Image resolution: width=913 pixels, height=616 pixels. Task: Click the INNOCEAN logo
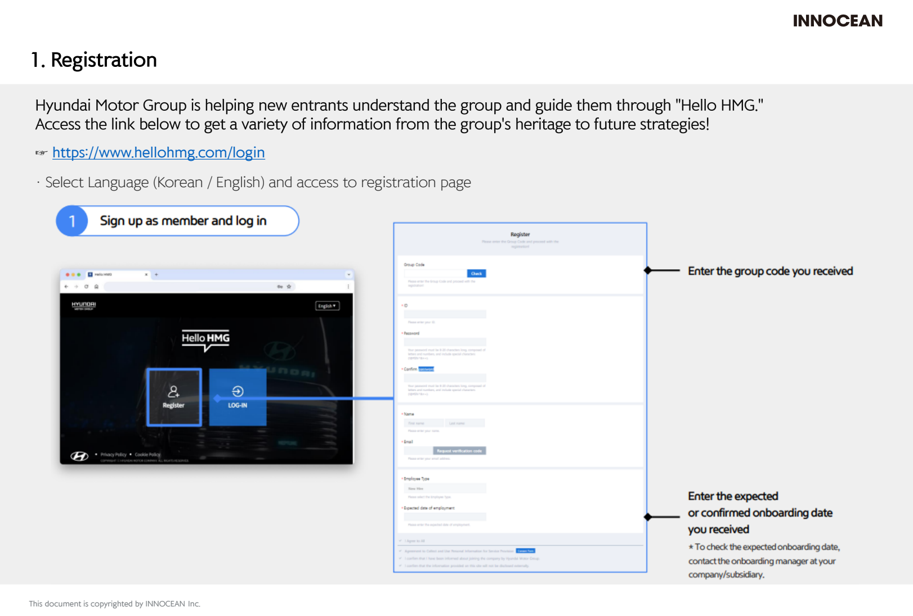tap(838, 21)
